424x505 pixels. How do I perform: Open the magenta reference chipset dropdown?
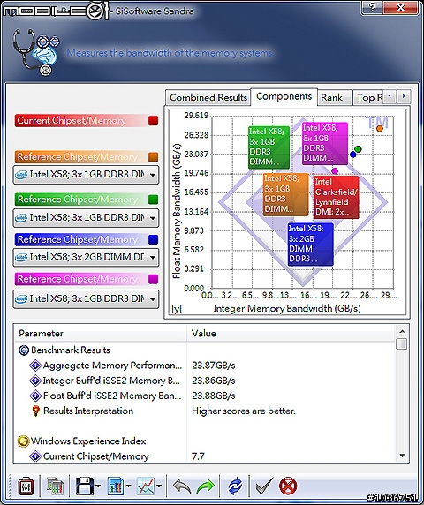tap(86, 299)
